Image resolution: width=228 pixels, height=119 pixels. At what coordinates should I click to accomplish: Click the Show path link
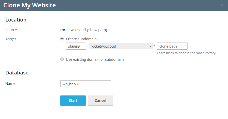point(97,30)
